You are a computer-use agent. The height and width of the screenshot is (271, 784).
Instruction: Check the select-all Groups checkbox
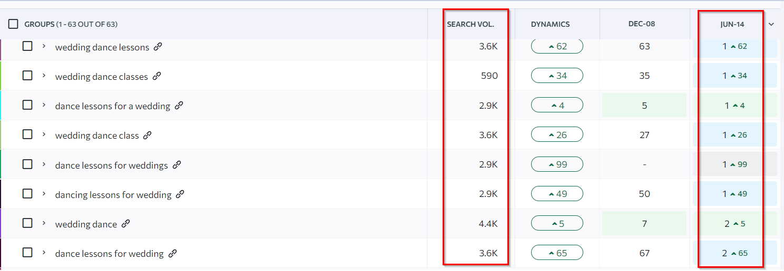click(x=13, y=24)
